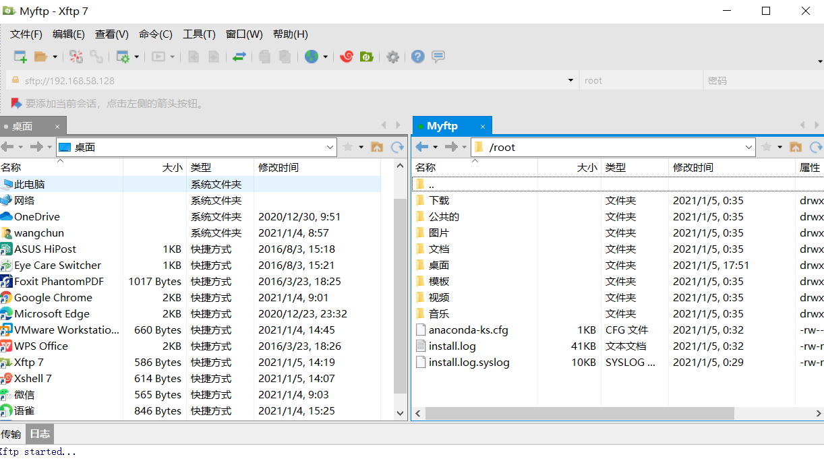Screen dimensions: 824x465
Task: Select install.log in remote pane
Action: (452, 346)
